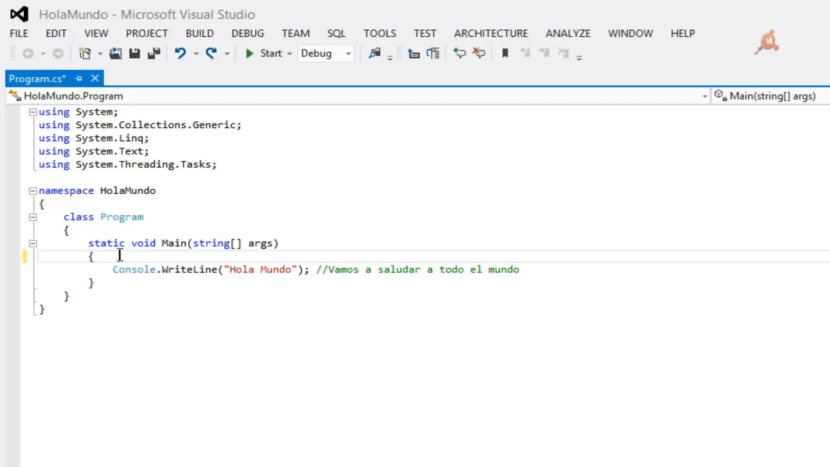Viewport: 830px width, 467px height.
Task: Open the HELP menu
Action: click(x=683, y=33)
